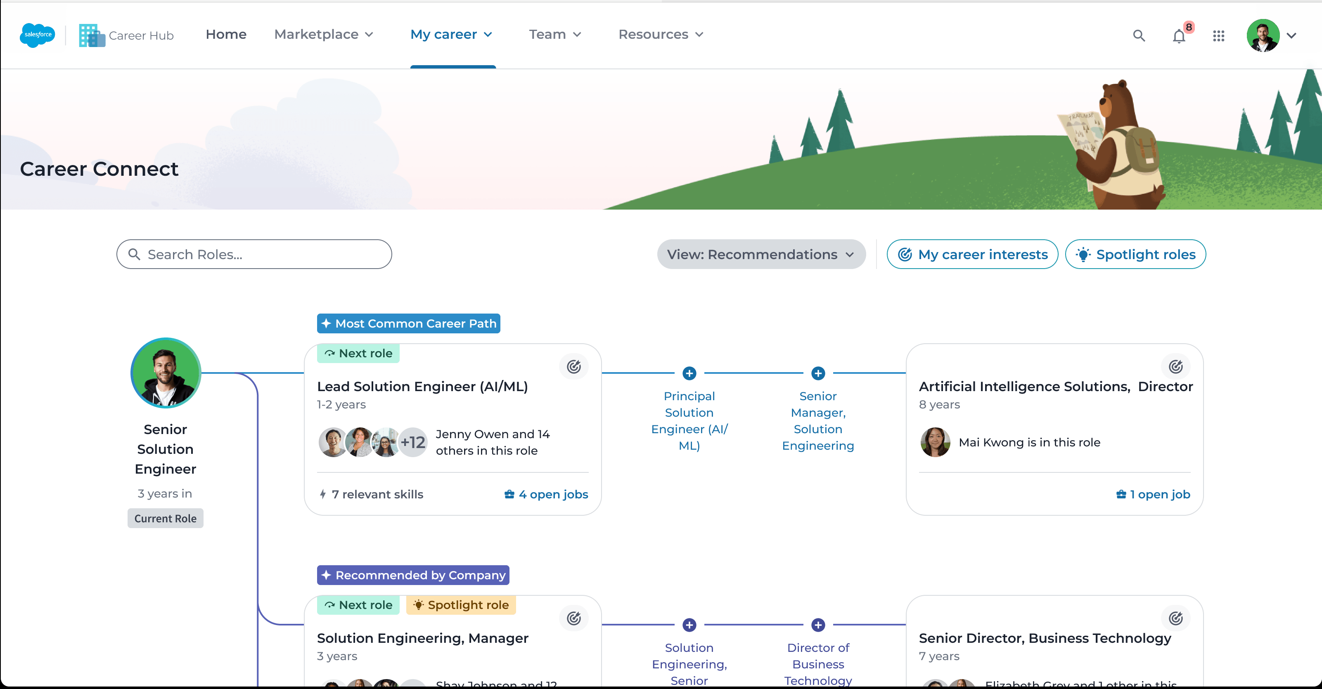Click the My career interests button

point(972,254)
